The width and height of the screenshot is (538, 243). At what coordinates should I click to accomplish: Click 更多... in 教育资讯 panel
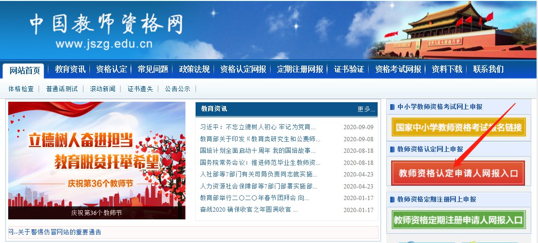pyautogui.click(x=366, y=109)
